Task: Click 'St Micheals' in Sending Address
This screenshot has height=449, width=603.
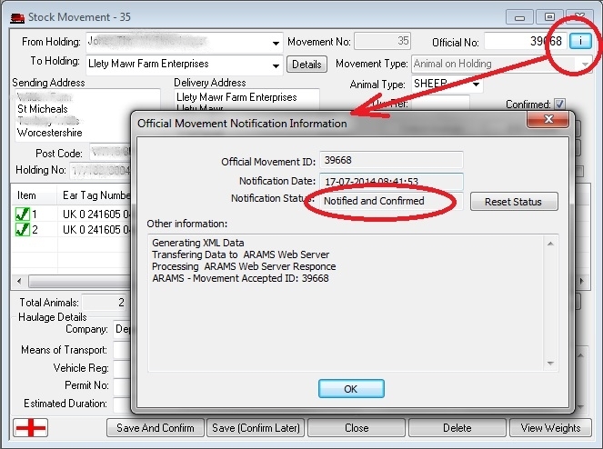Action: (43, 109)
